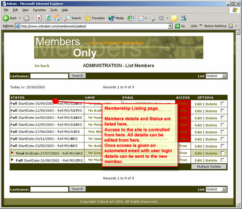Click the browser address URL field
Image resolution: width=242 pixels, height=209 pixels.
pyautogui.click(x=94, y=26)
